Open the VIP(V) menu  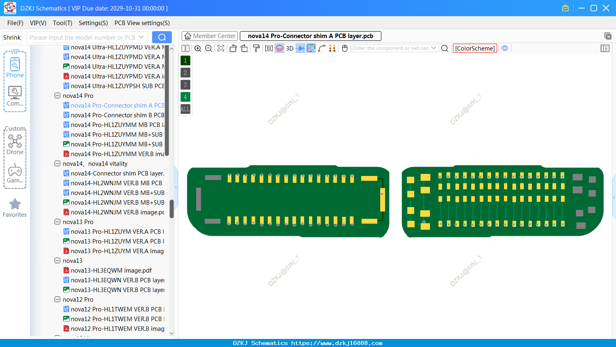point(38,23)
